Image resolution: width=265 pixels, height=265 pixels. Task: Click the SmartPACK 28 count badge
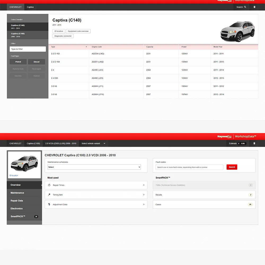[36, 217]
